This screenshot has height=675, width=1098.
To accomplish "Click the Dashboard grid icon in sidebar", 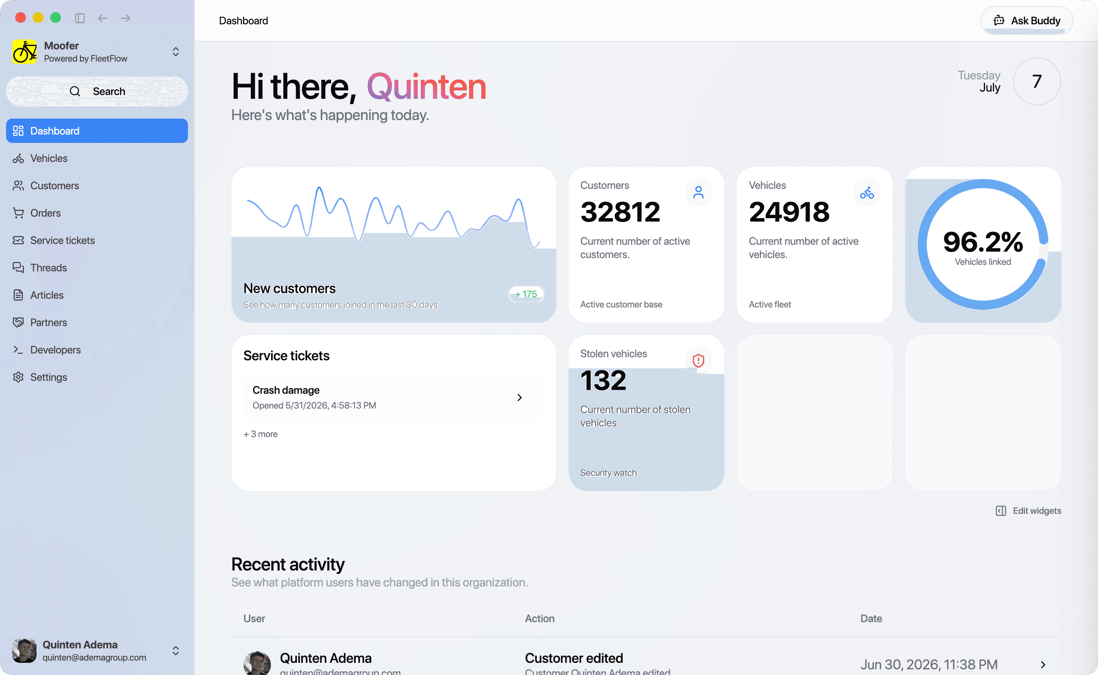I will (x=18, y=131).
